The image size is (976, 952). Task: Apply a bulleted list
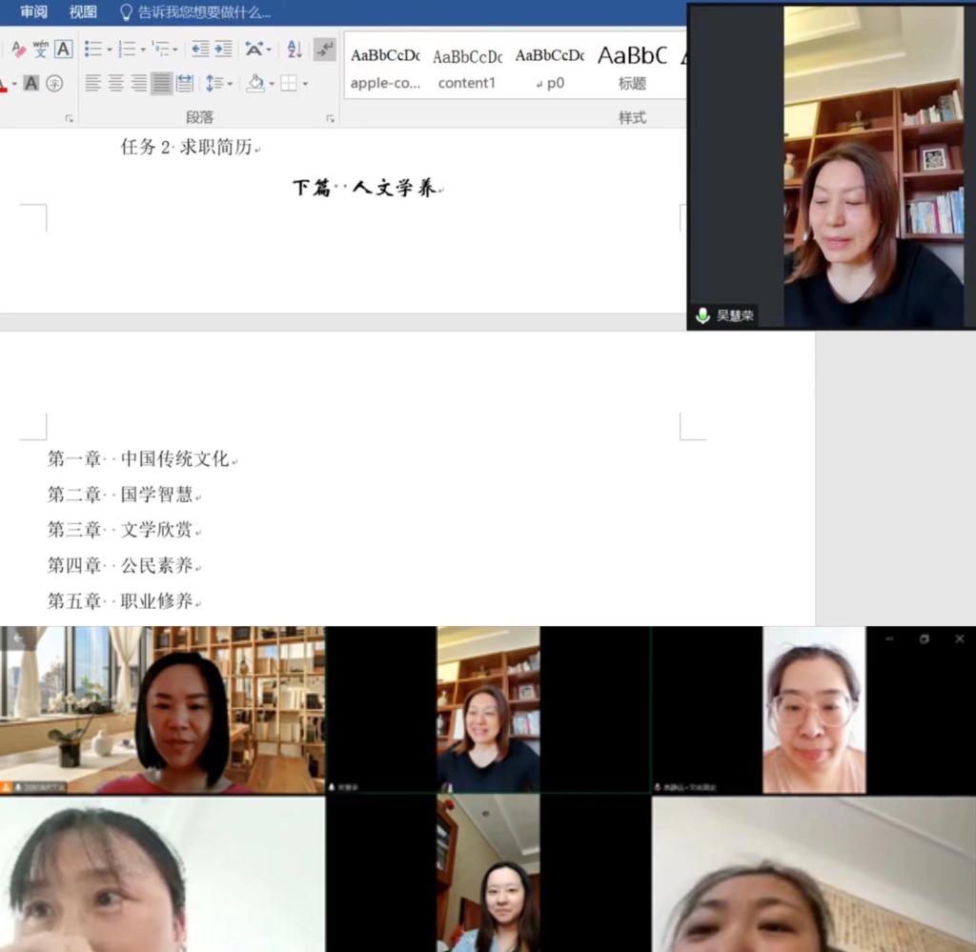92,50
